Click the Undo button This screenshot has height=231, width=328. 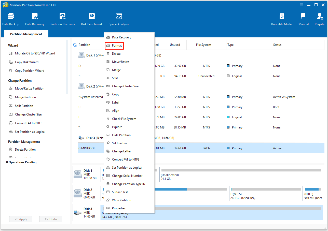point(50,219)
